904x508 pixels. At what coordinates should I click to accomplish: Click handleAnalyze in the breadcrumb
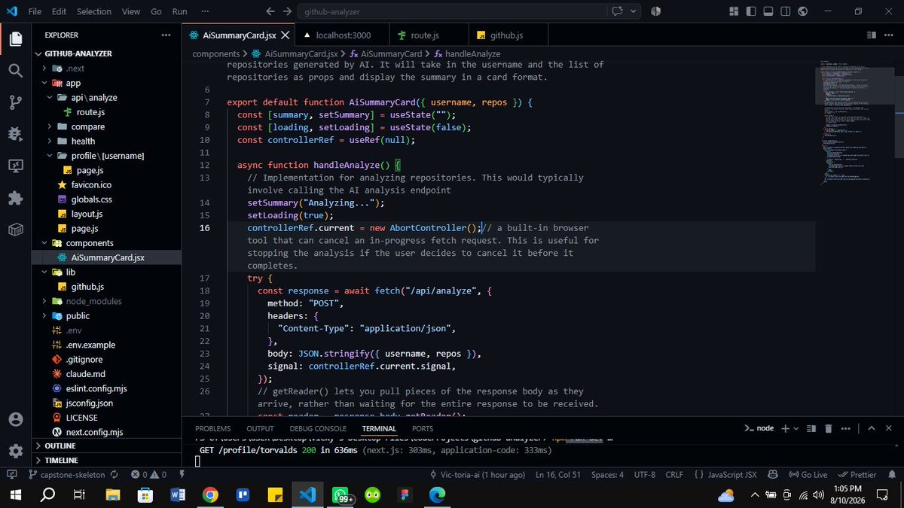(x=473, y=54)
